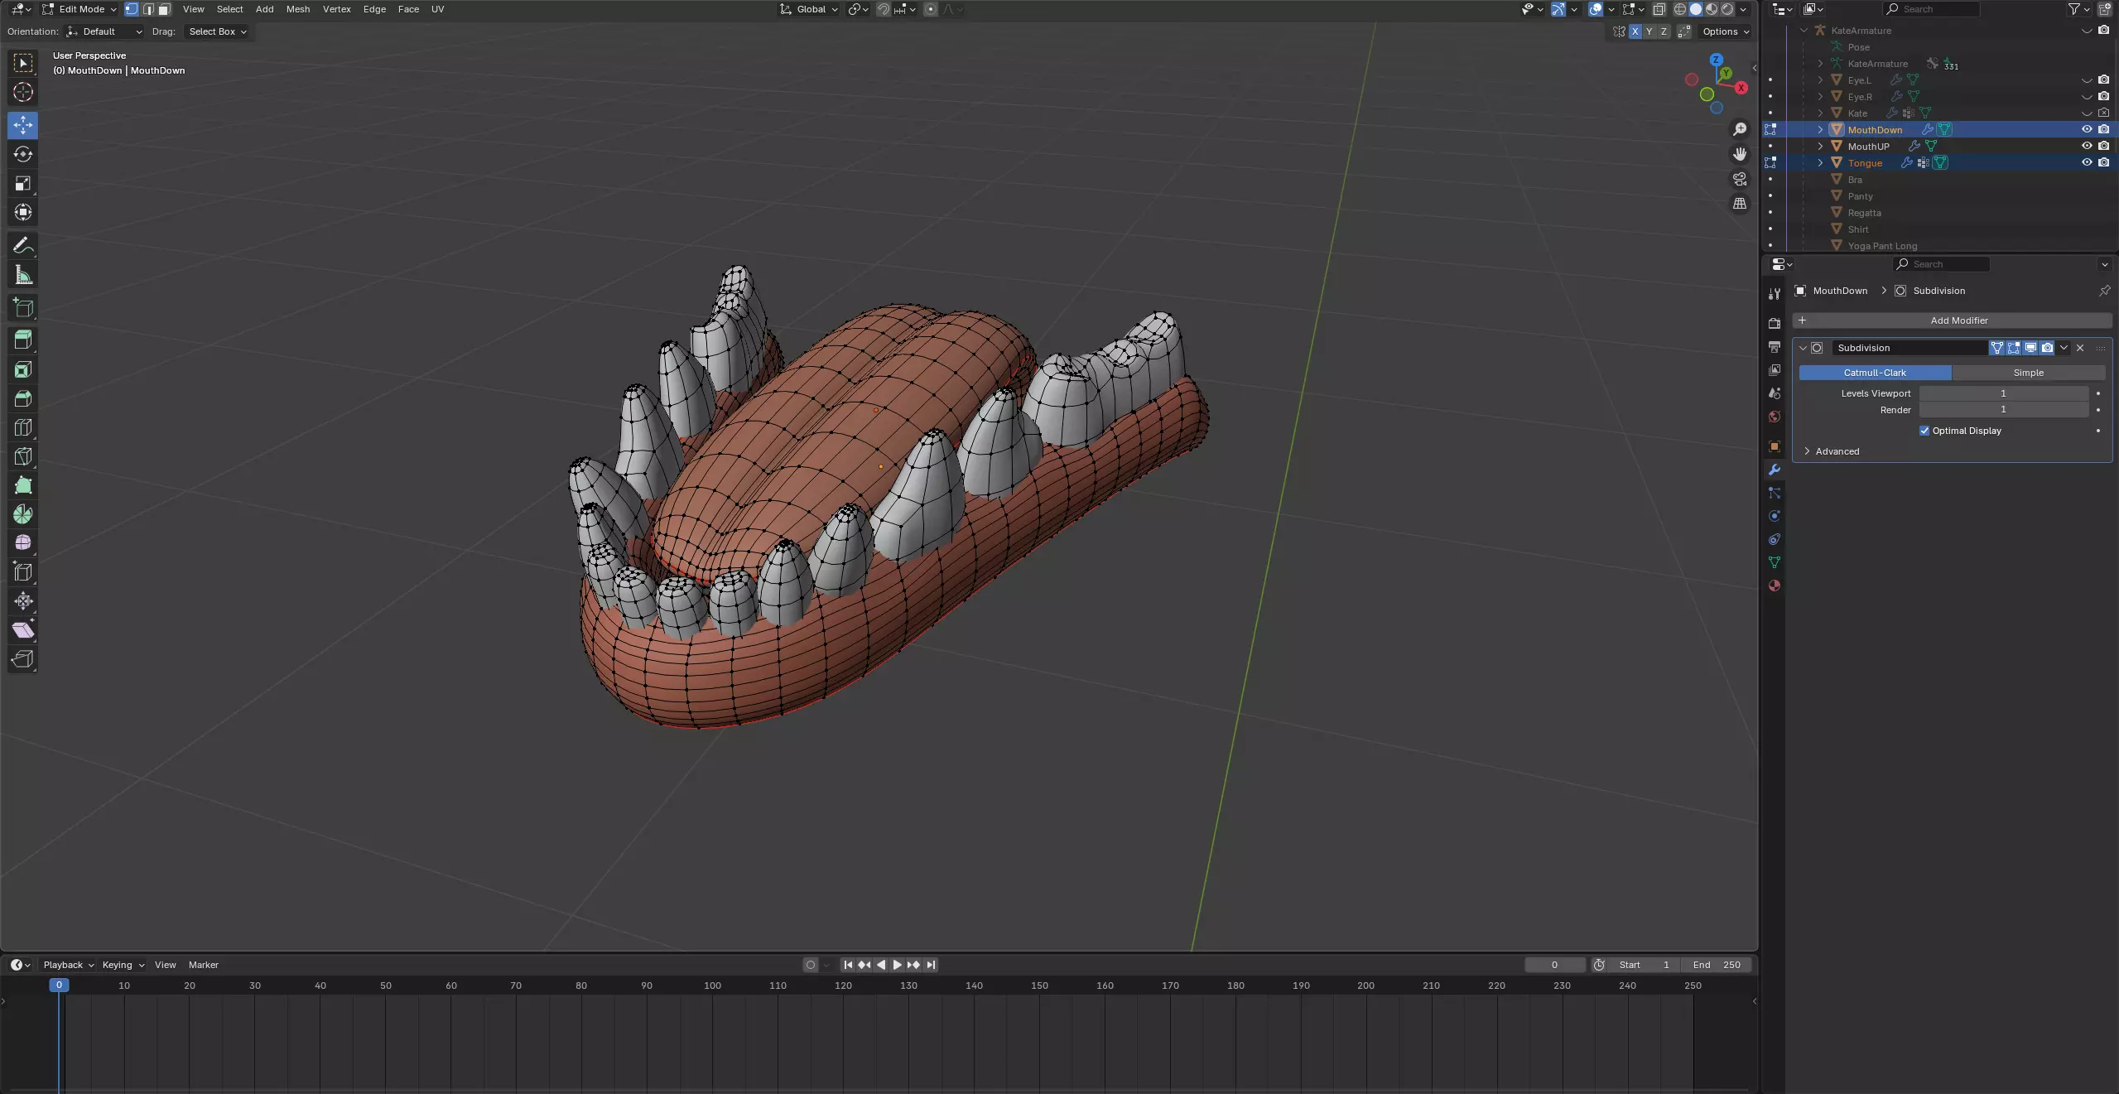2119x1094 pixels.
Task: Select the Measure ruler tool
Action: click(x=23, y=275)
